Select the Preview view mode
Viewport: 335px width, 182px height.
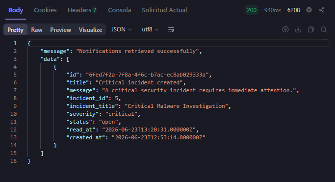(x=60, y=30)
